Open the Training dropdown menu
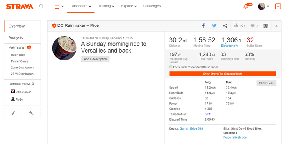The image size is (282, 144). click(106, 6)
